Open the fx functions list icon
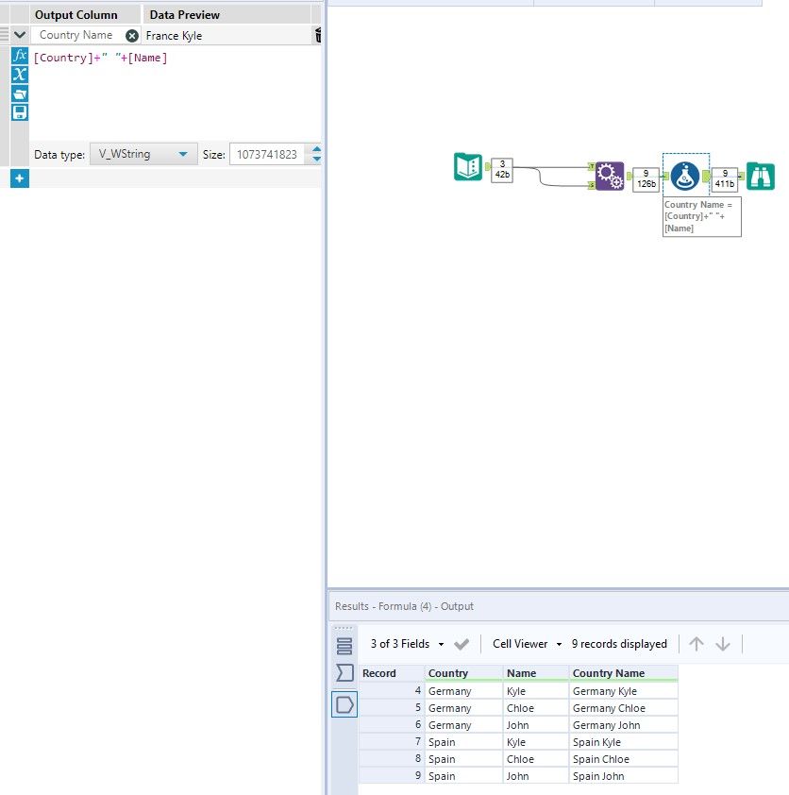Viewport: 789px width, 795px height. [20, 55]
